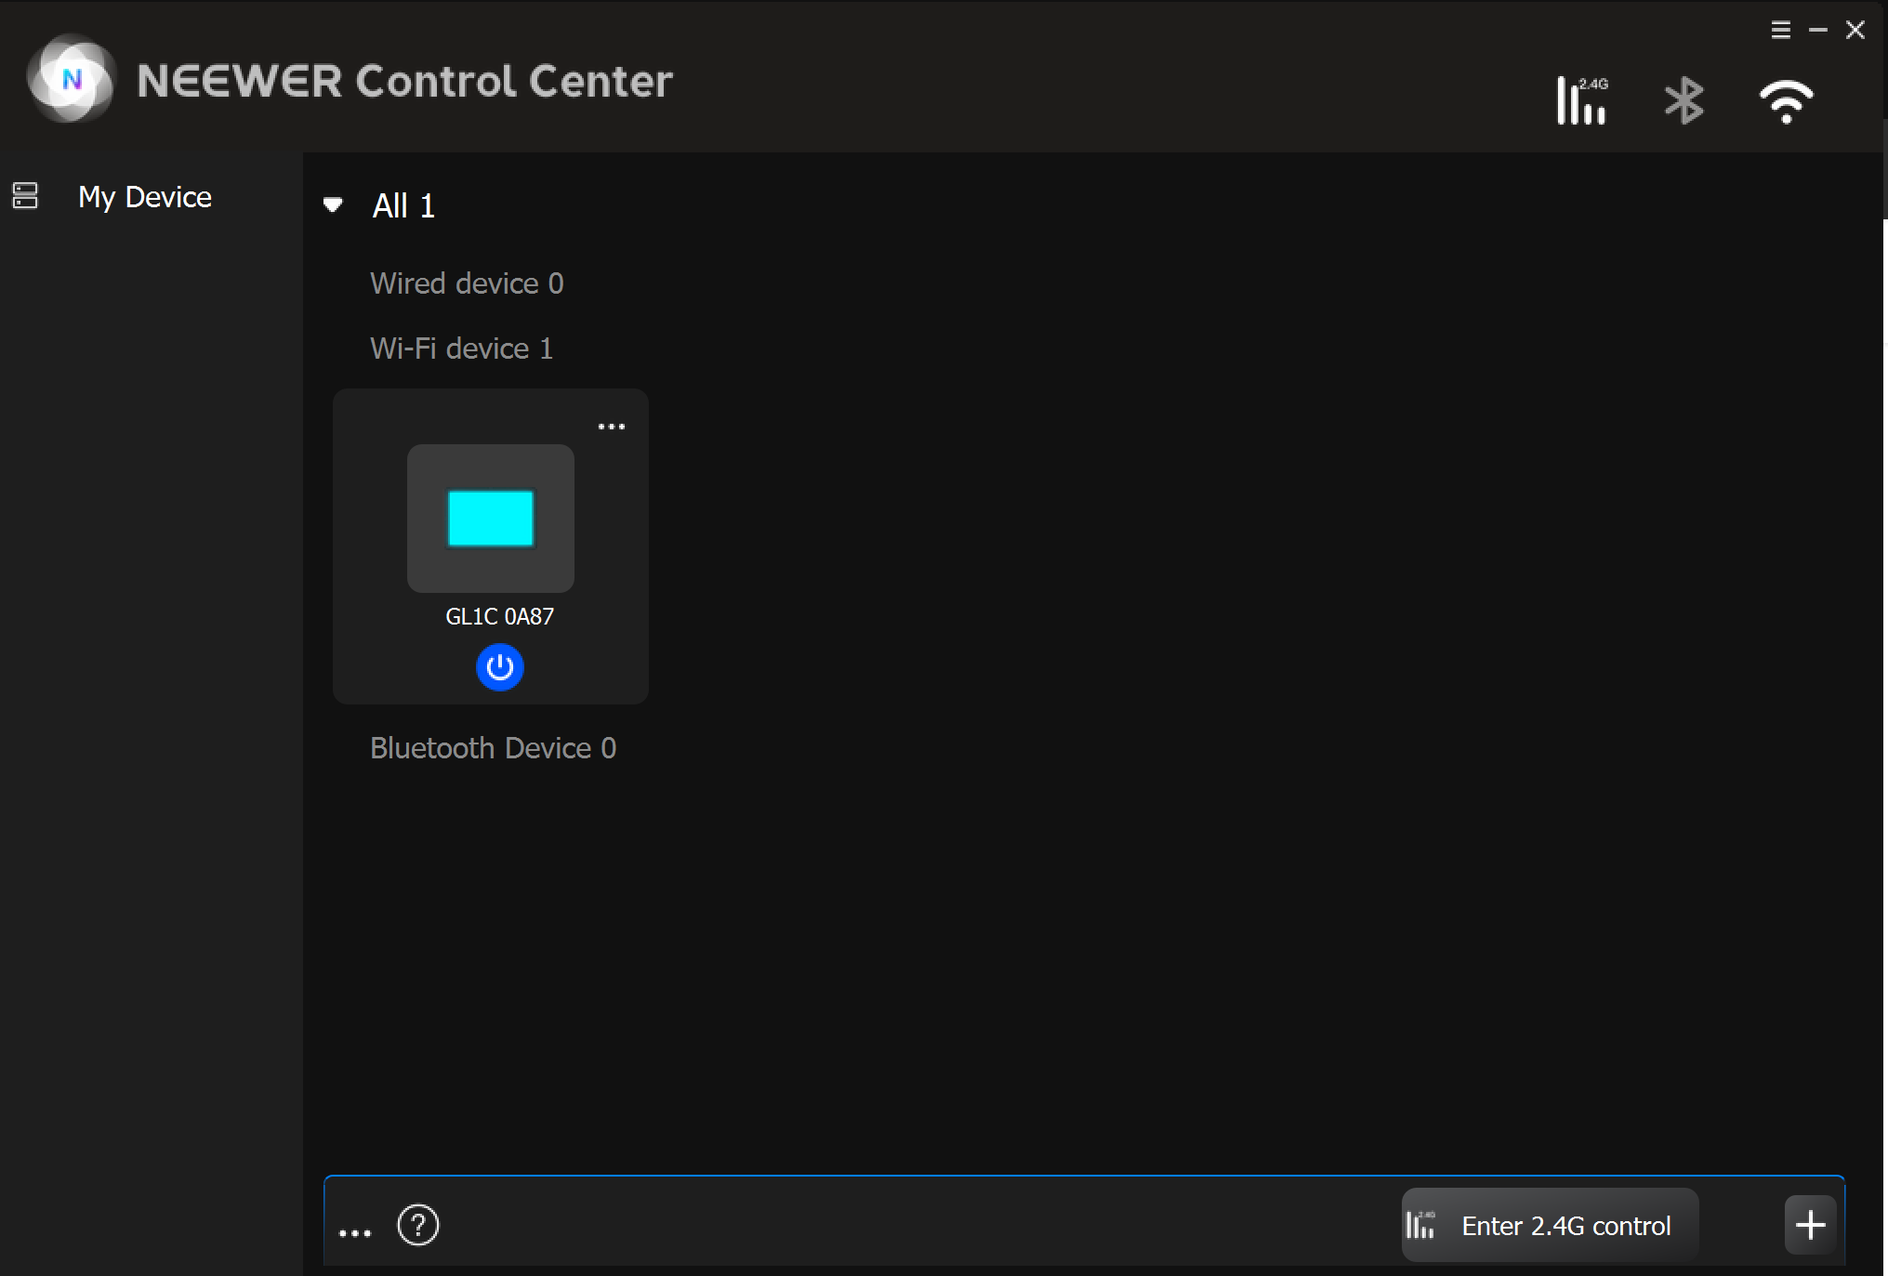Click the NEEWER Control Center title
The height and width of the screenshot is (1276, 1888).
(x=405, y=81)
